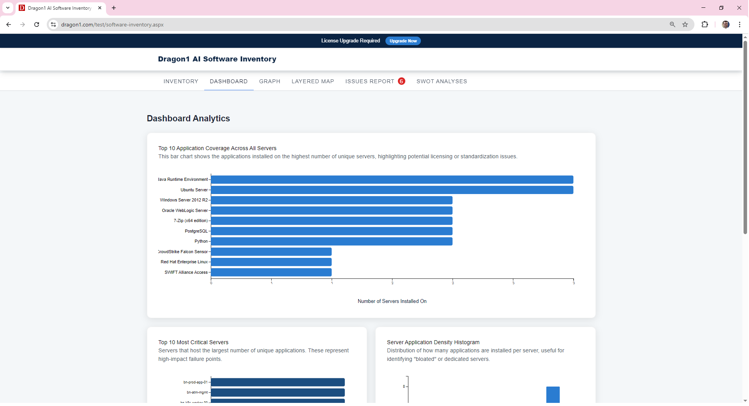749x406 pixels.
Task: Open the ISSUES REPORT page
Action: (369, 81)
